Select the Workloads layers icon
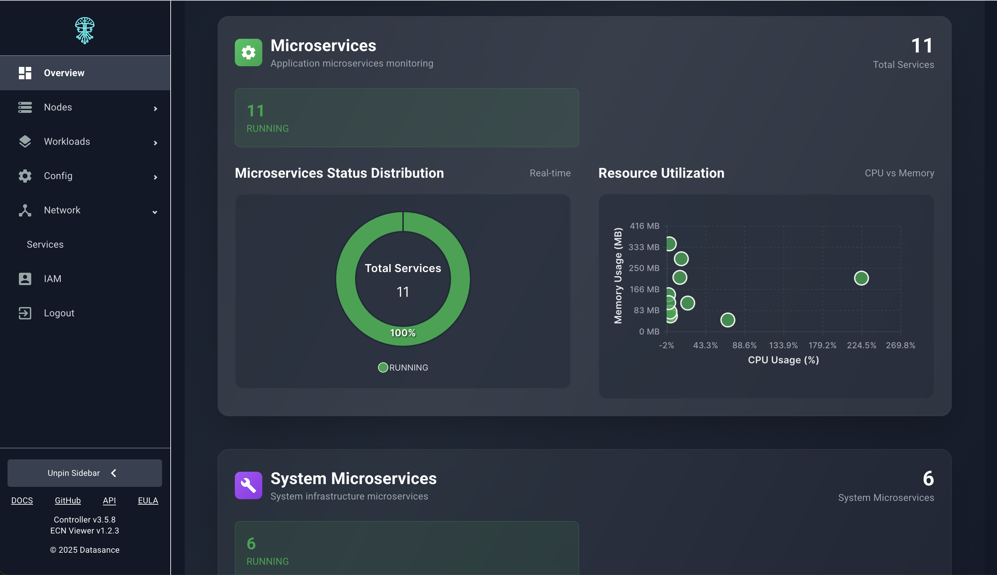This screenshot has height=575, width=997. [x=25, y=141]
